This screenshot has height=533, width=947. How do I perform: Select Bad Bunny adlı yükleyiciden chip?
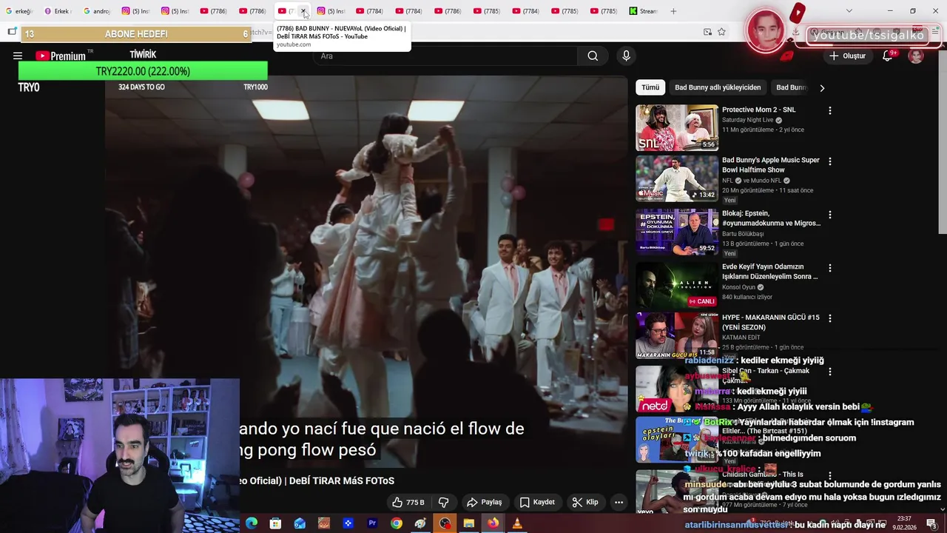point(718,87)
